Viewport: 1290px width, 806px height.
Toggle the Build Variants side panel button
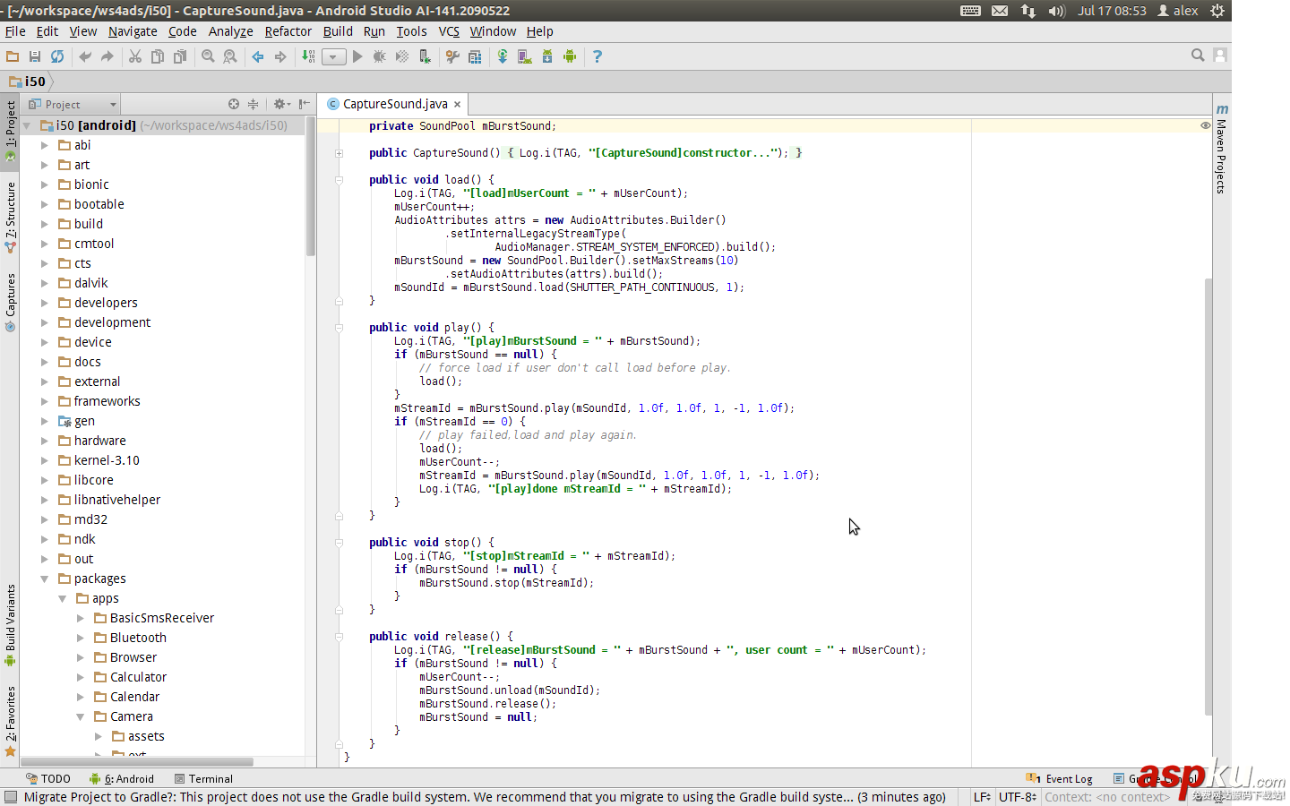pos(11,618)
